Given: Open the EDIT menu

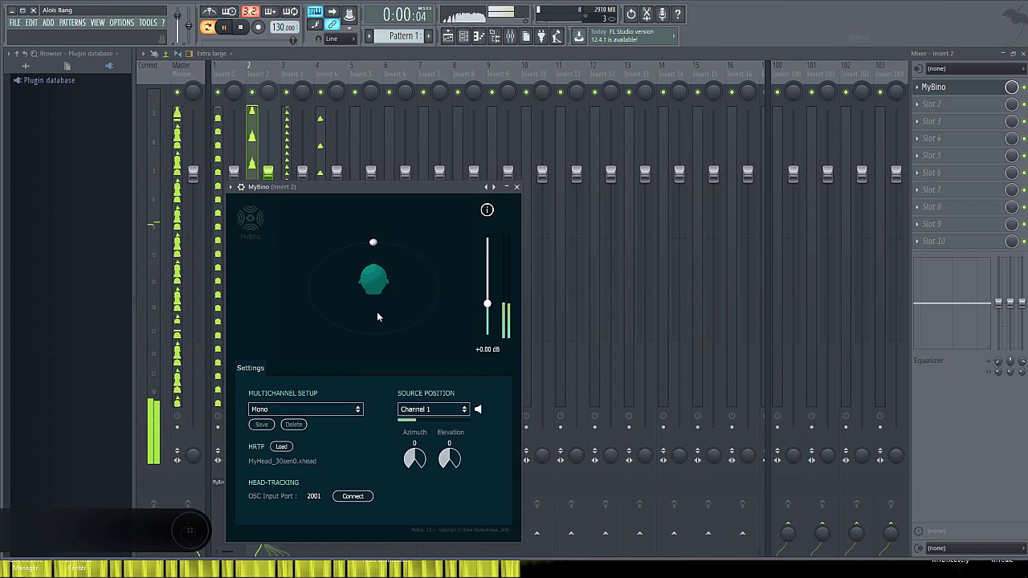Looking at the screenshot, I should (31, 22).
